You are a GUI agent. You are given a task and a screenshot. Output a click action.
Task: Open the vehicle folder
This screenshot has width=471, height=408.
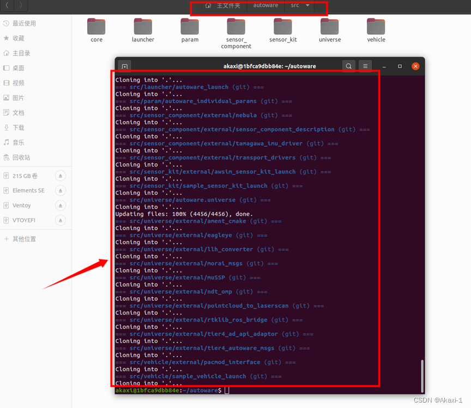pyautogui.click(x=376, y=30)
